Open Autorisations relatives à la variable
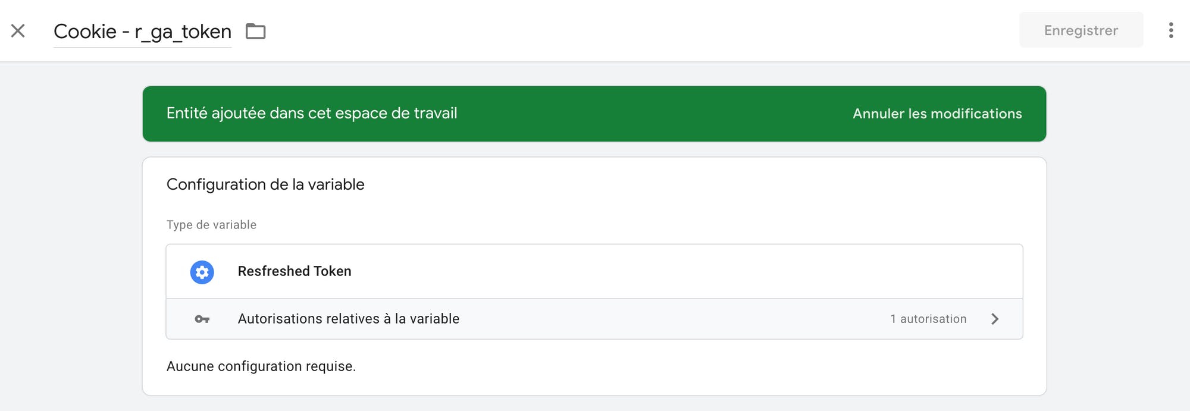This screenshot has height=411, width=1190. 594,319
